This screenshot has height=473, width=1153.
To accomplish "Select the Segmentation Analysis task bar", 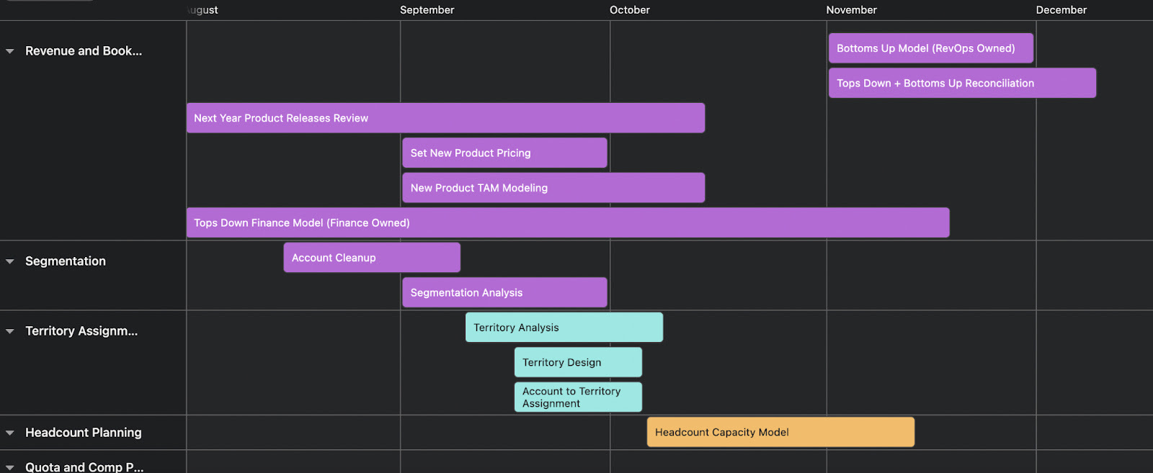I will pos(504,292).
